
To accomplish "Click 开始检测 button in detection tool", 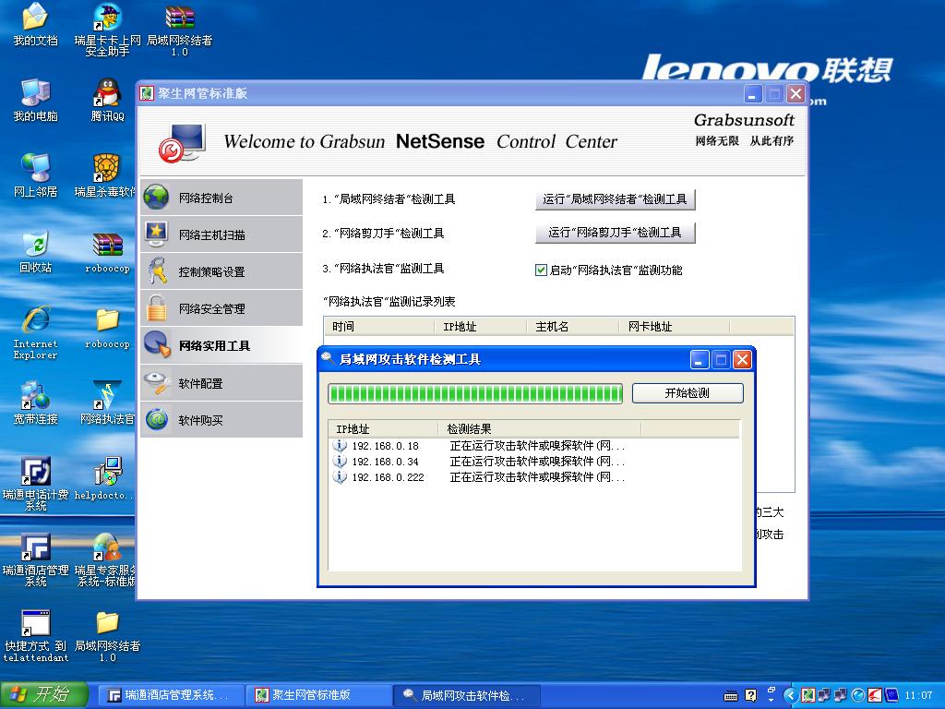I will (688, 393).
